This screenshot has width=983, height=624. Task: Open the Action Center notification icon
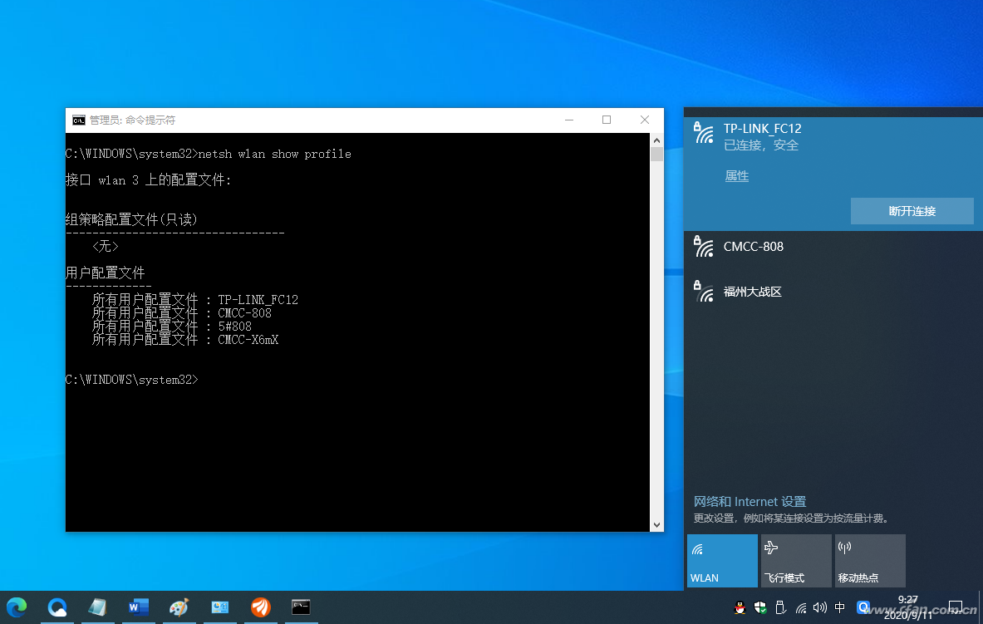(956, 607)
